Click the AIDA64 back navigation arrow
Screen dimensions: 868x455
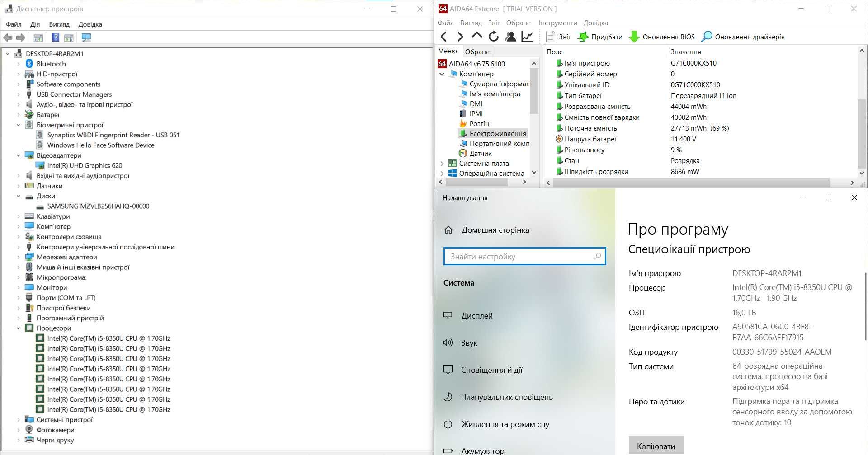point(444,37)
